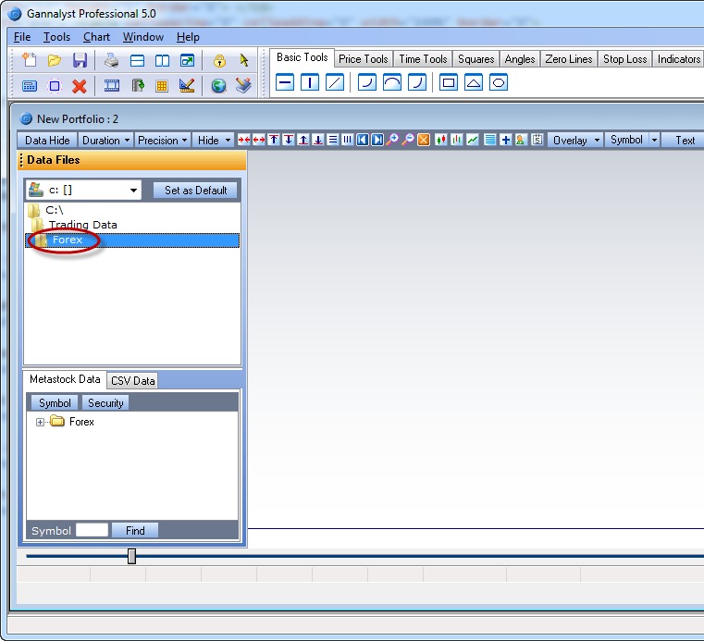Jump to last bar arrow icon
This screenshot has width=704, height=641.
tap(377, 140)
